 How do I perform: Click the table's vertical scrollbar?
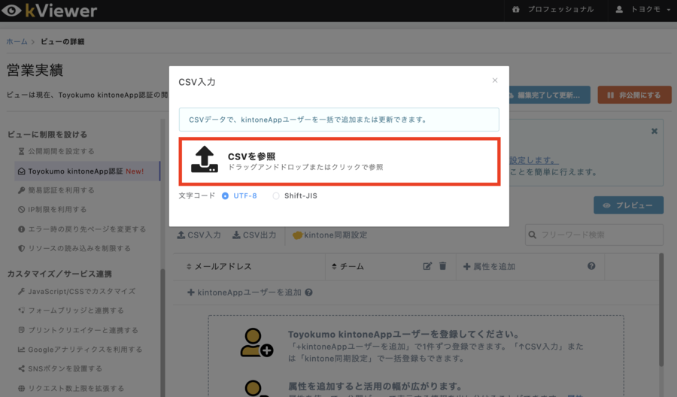661,310
